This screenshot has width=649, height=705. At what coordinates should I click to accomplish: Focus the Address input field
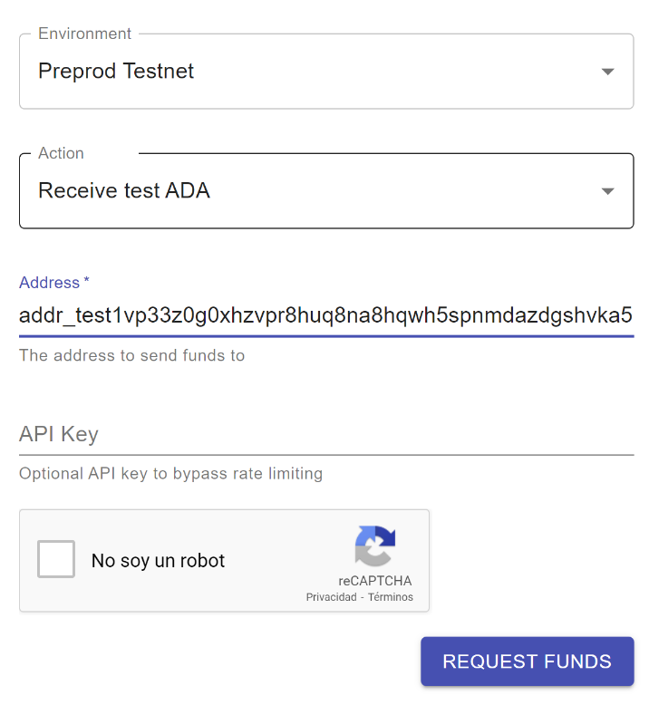tap(325, 316)
